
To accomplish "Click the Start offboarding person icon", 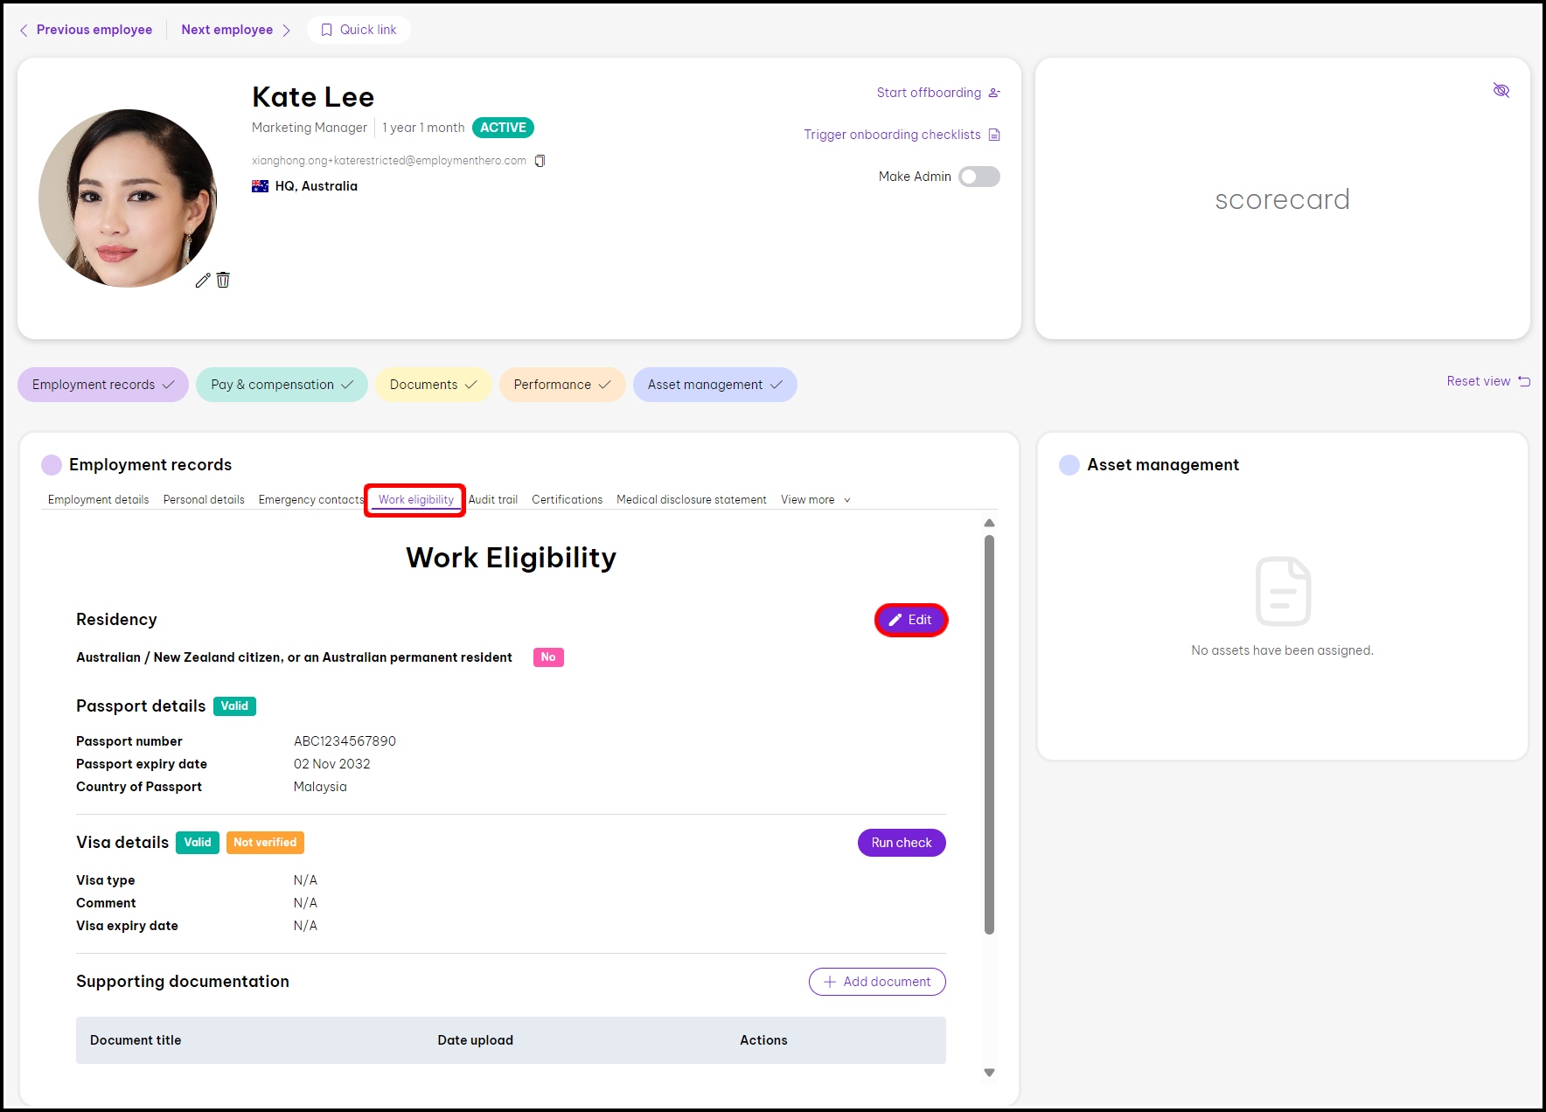I will click(x=994, y=93).
